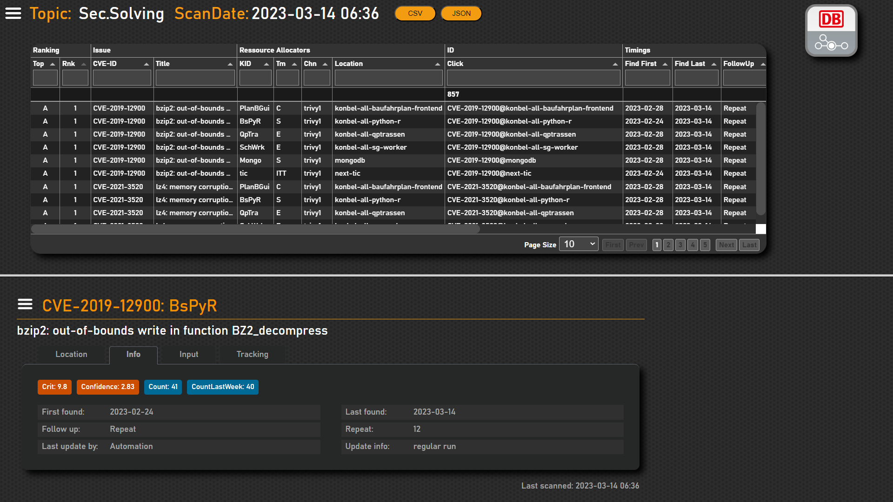
Task: Switch to the Location tab
Action: [x=71, y=354]
